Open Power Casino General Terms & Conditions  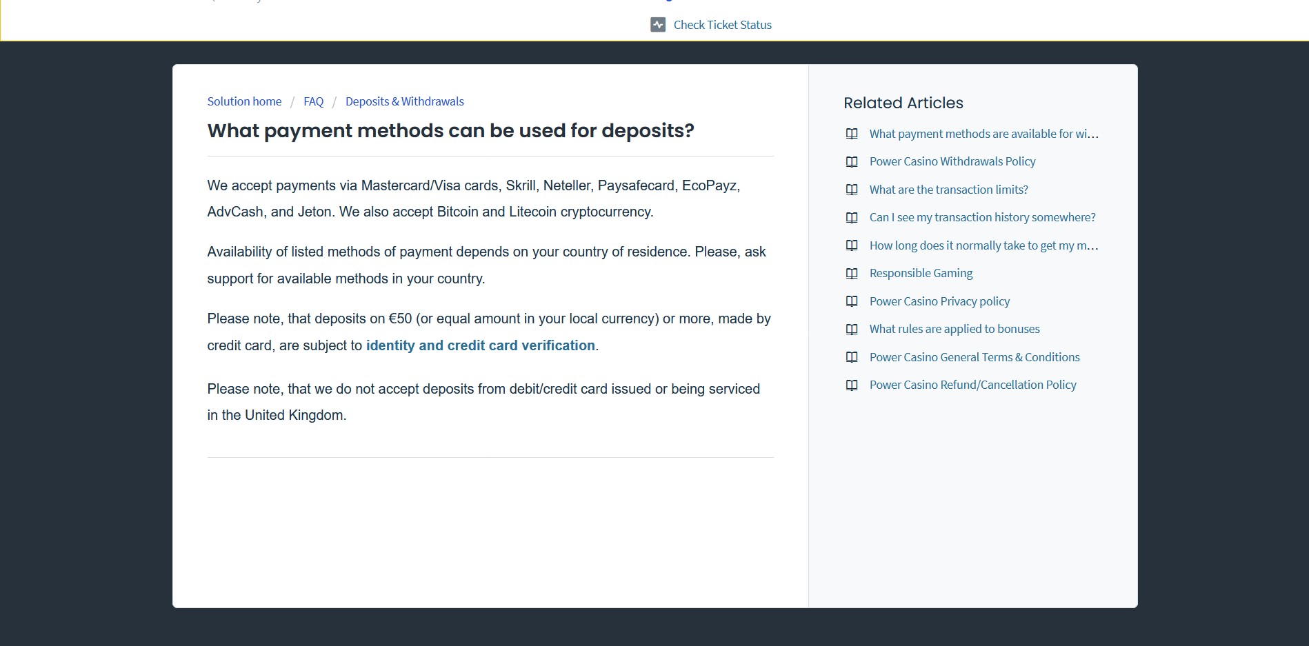click(x=975, y=357)
